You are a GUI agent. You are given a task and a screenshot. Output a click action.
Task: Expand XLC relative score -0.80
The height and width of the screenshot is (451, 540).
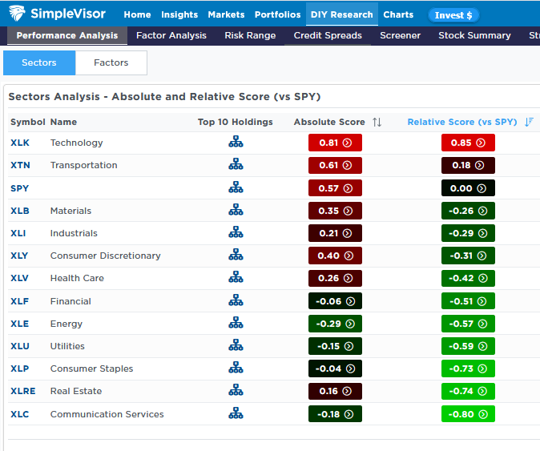click(468, 414)
